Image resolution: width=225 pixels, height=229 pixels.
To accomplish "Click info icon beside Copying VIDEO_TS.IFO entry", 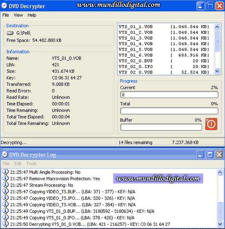I will [5, 198].
